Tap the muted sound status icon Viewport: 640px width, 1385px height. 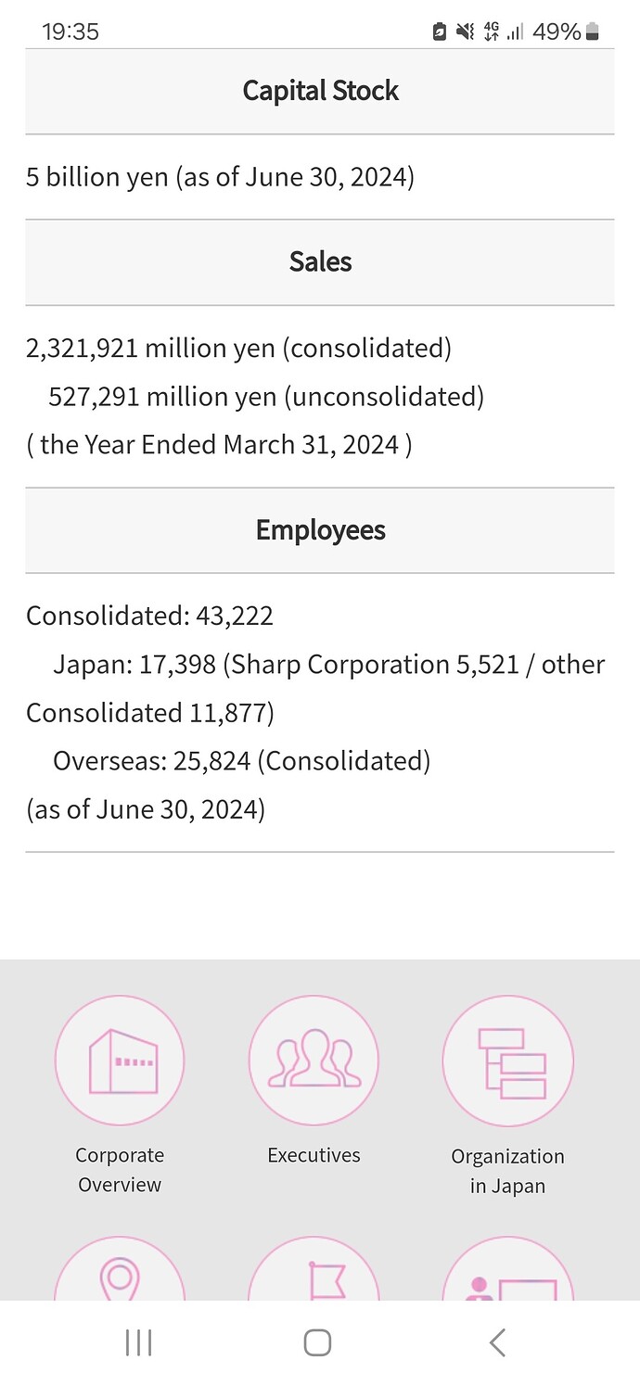click(466, 32)
